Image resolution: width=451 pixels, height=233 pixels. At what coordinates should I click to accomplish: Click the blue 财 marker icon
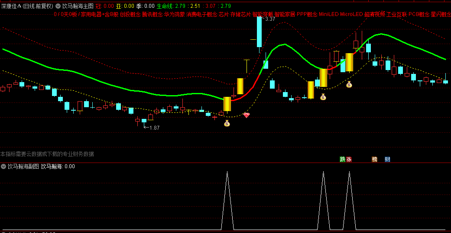point(387,159)
